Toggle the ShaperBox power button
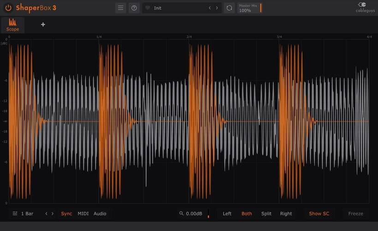Viewport: 378px width, 231px height. (8, 8)
